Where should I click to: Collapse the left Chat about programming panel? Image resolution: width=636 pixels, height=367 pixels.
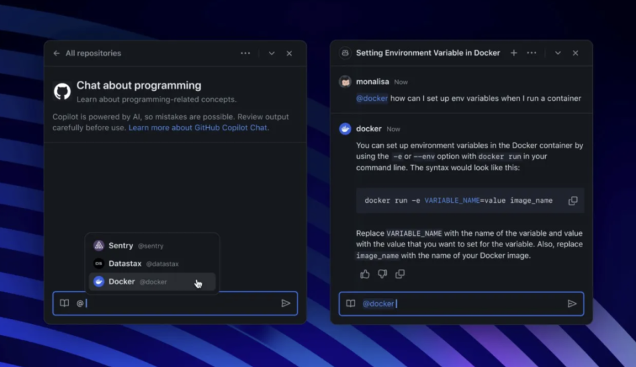point(272,53)
